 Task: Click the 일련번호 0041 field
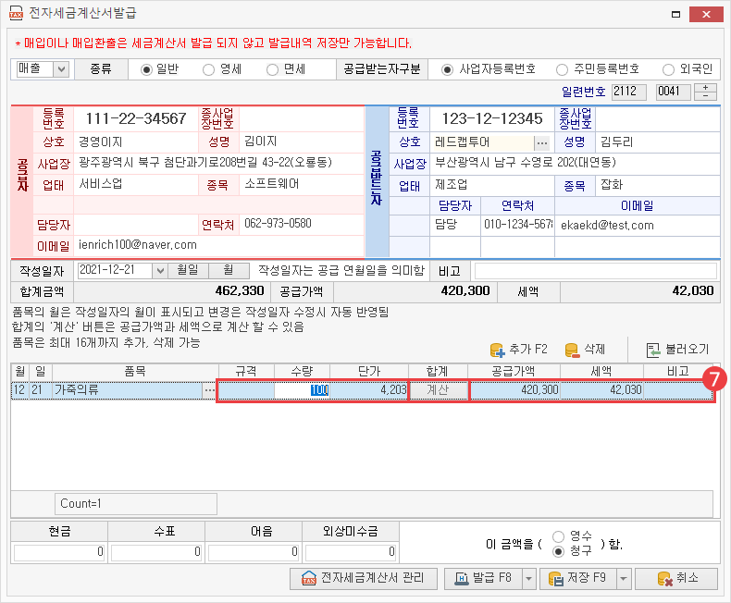click(674, 92)
